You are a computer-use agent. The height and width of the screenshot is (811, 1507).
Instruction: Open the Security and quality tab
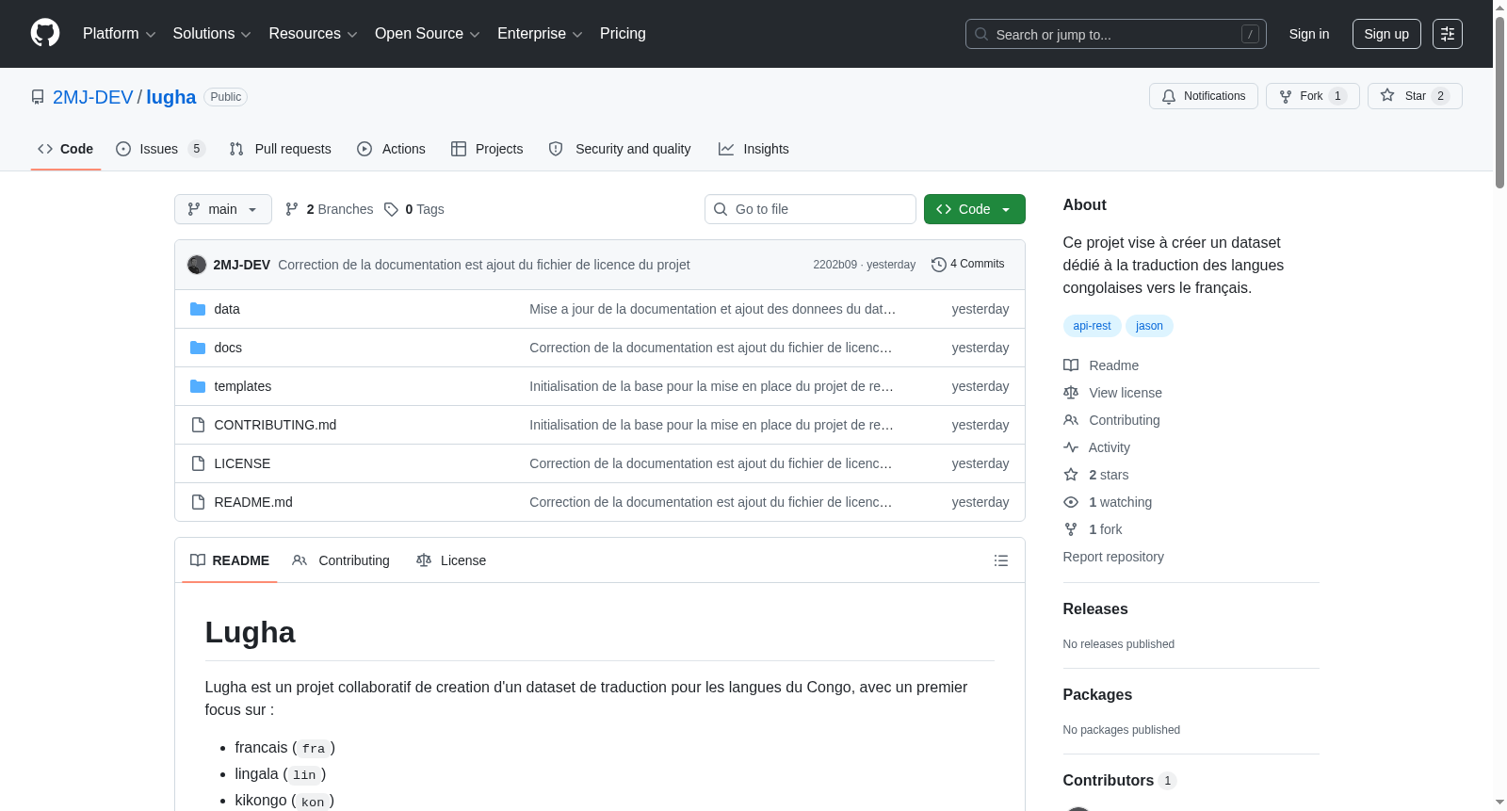620,149
